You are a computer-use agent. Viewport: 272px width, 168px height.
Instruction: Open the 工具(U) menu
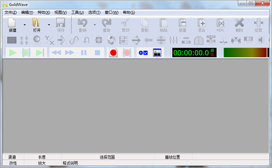[x=78, y=13]
